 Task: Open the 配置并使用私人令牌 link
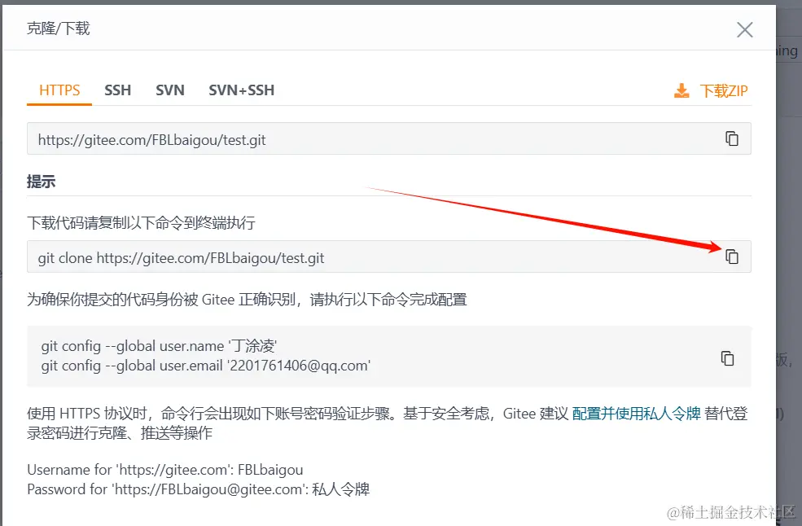pyautogui.click(x=636, y=414)
